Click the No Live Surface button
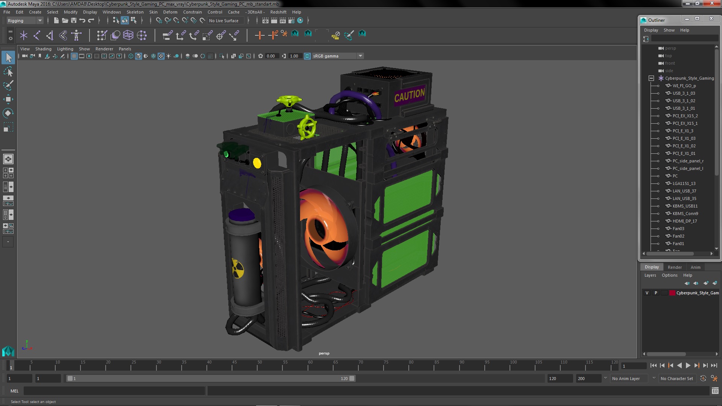The height and width of the screenshot is (406, 722). click(223, 21)
